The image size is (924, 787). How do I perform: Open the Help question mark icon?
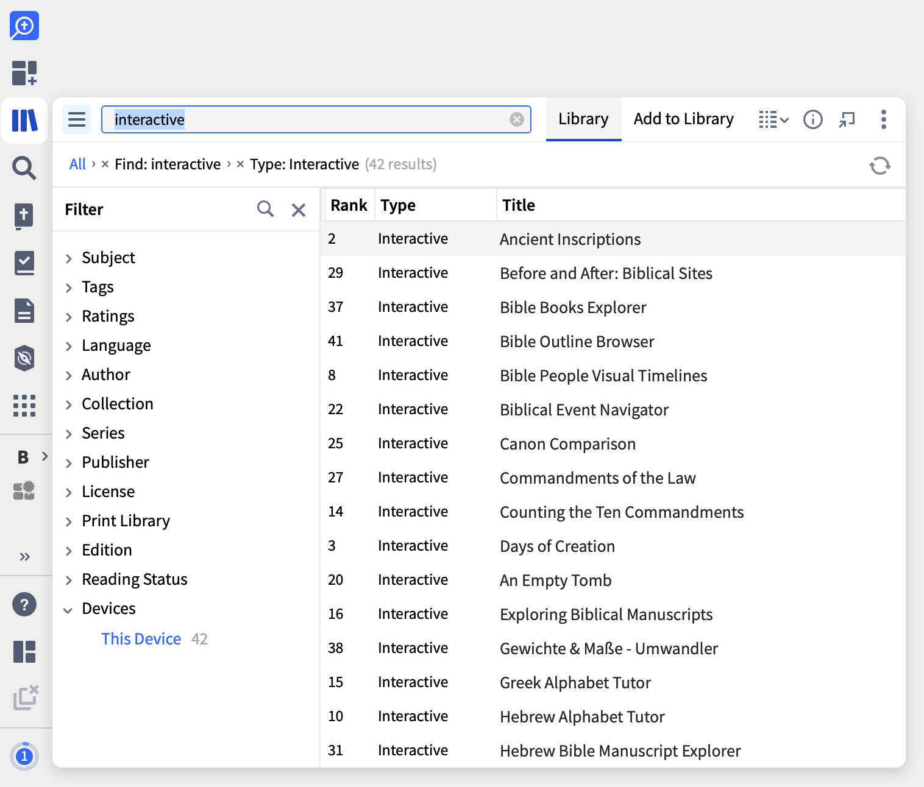click(x=24, y=604)
